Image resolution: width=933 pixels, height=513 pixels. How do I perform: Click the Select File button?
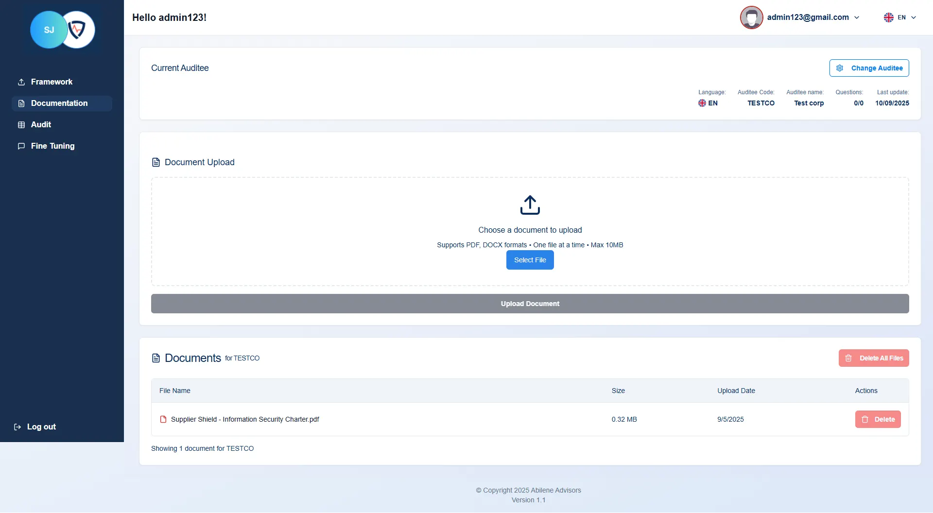click(x=530, y=260)
